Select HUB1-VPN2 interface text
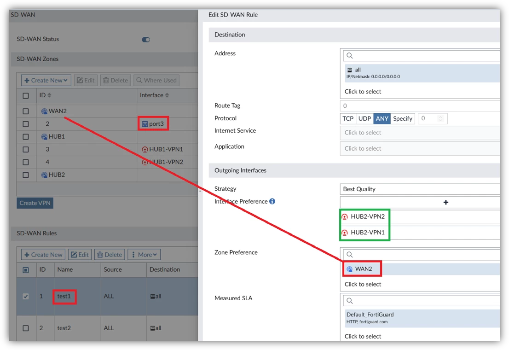The image size is (509, 350). pyautogui.click(x=166, y=162)
